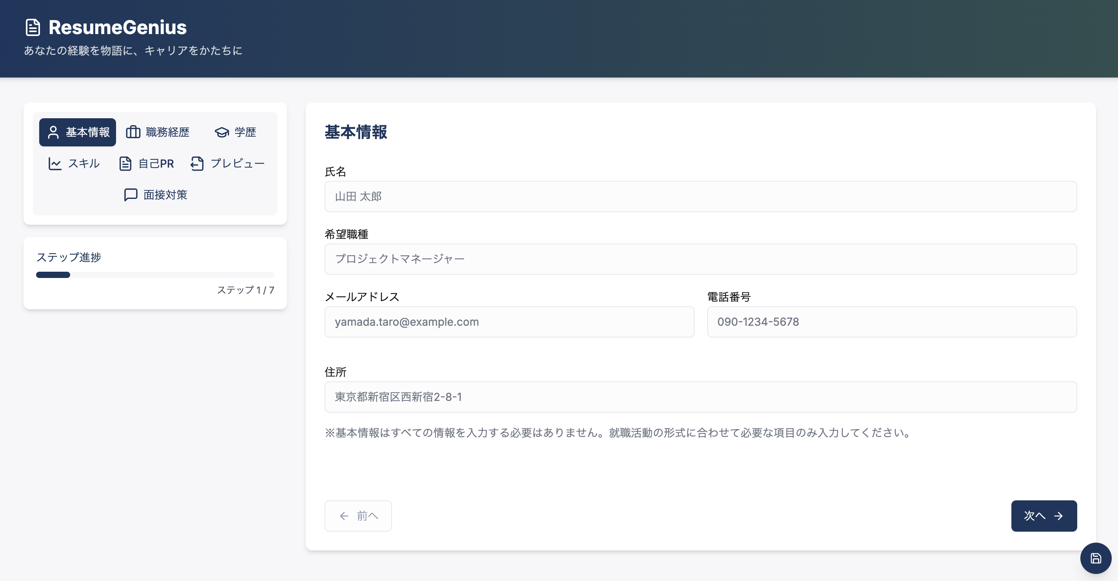1118x581 pixels.
Task: Click the document icon beside 自己PR
Action: [x=125, y=164]
